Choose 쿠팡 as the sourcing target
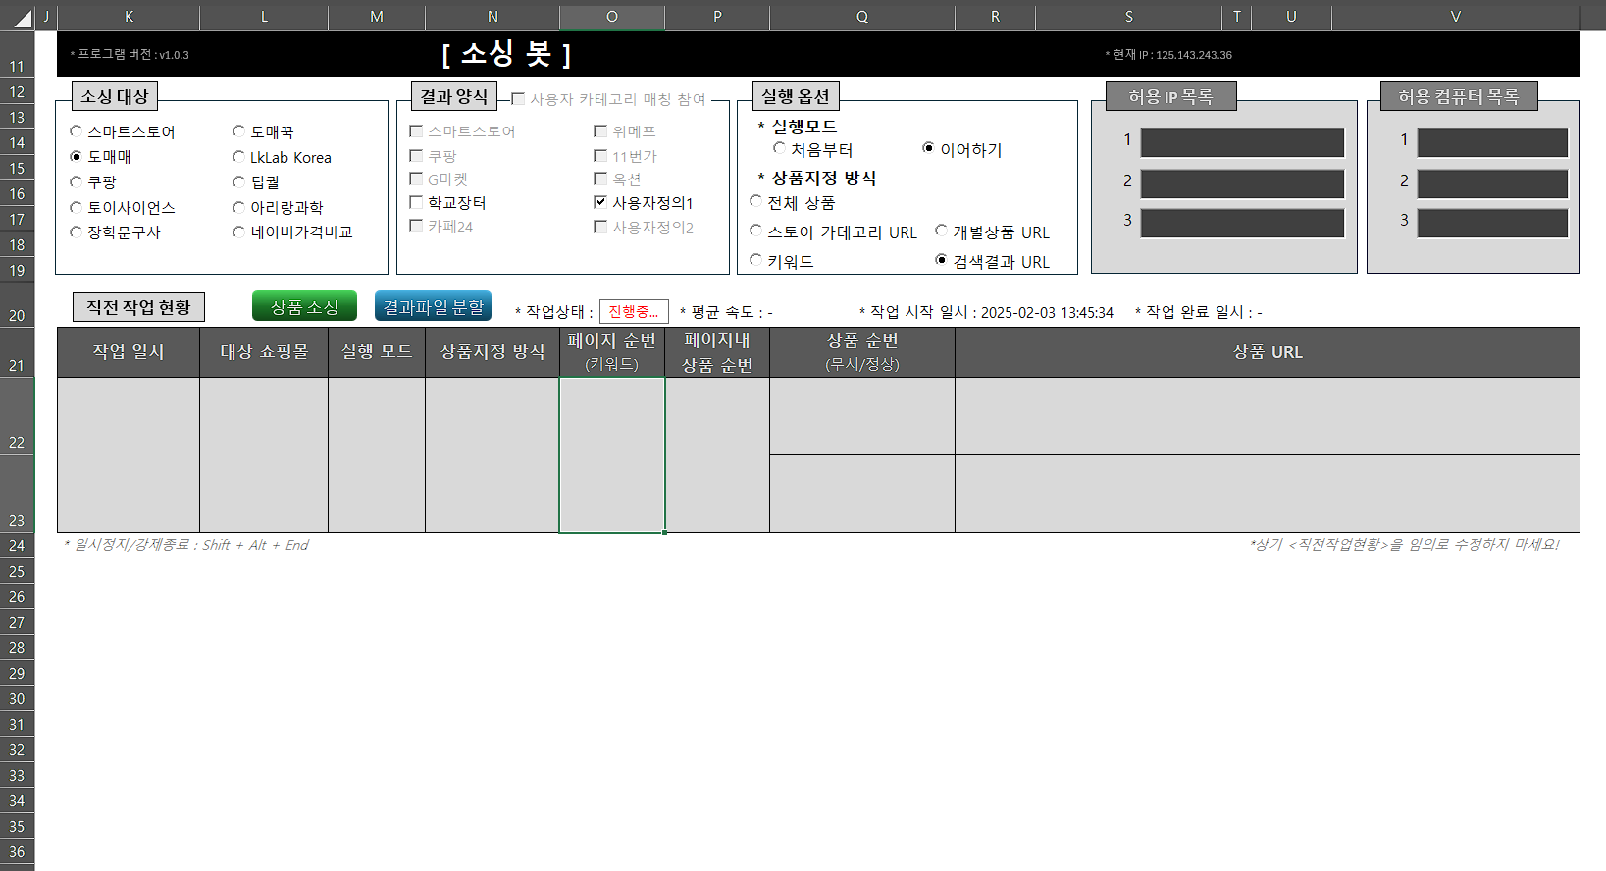This screenshot has height=871, width=1606. [x=77, y=182]
